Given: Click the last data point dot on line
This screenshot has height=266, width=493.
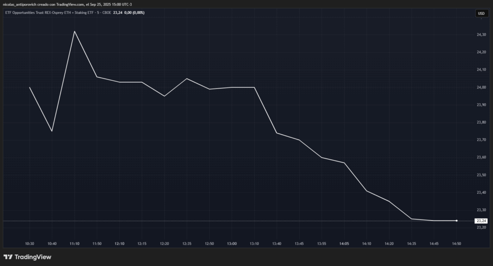Looking at the screenshot, I should pyautogui.click(x=456, y=221).
